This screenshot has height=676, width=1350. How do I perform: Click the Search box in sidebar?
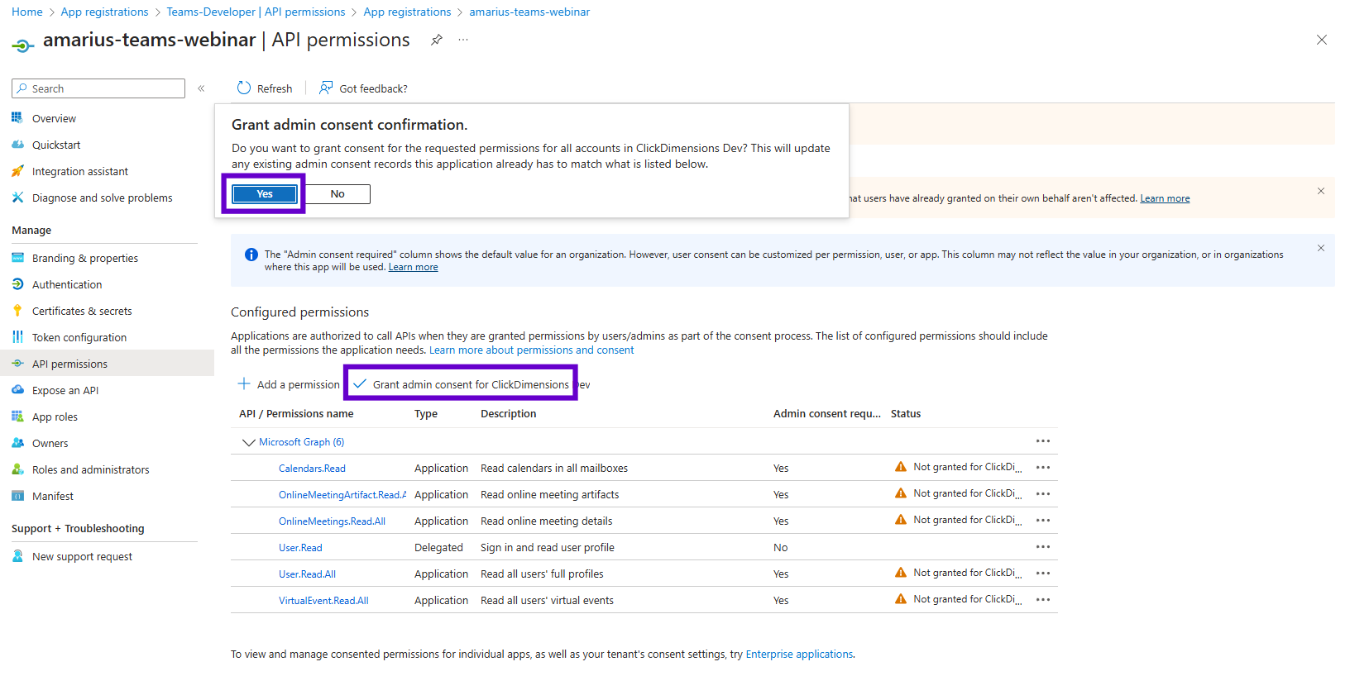click(98, 88)
